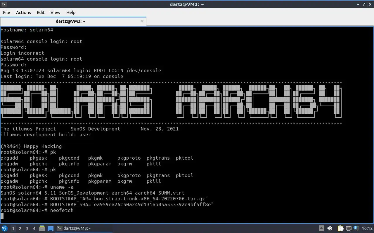Screen dimensions: 374x233
Task: Click the 'ROOT LOGIN /dev/console' log line
Action: pos(81,70)
